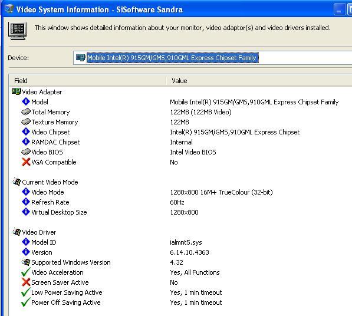The height and width of the screenshot is (316, 352).
Task: Click the chip icon beside Video BIOS
Action: (x=26, y=152)
